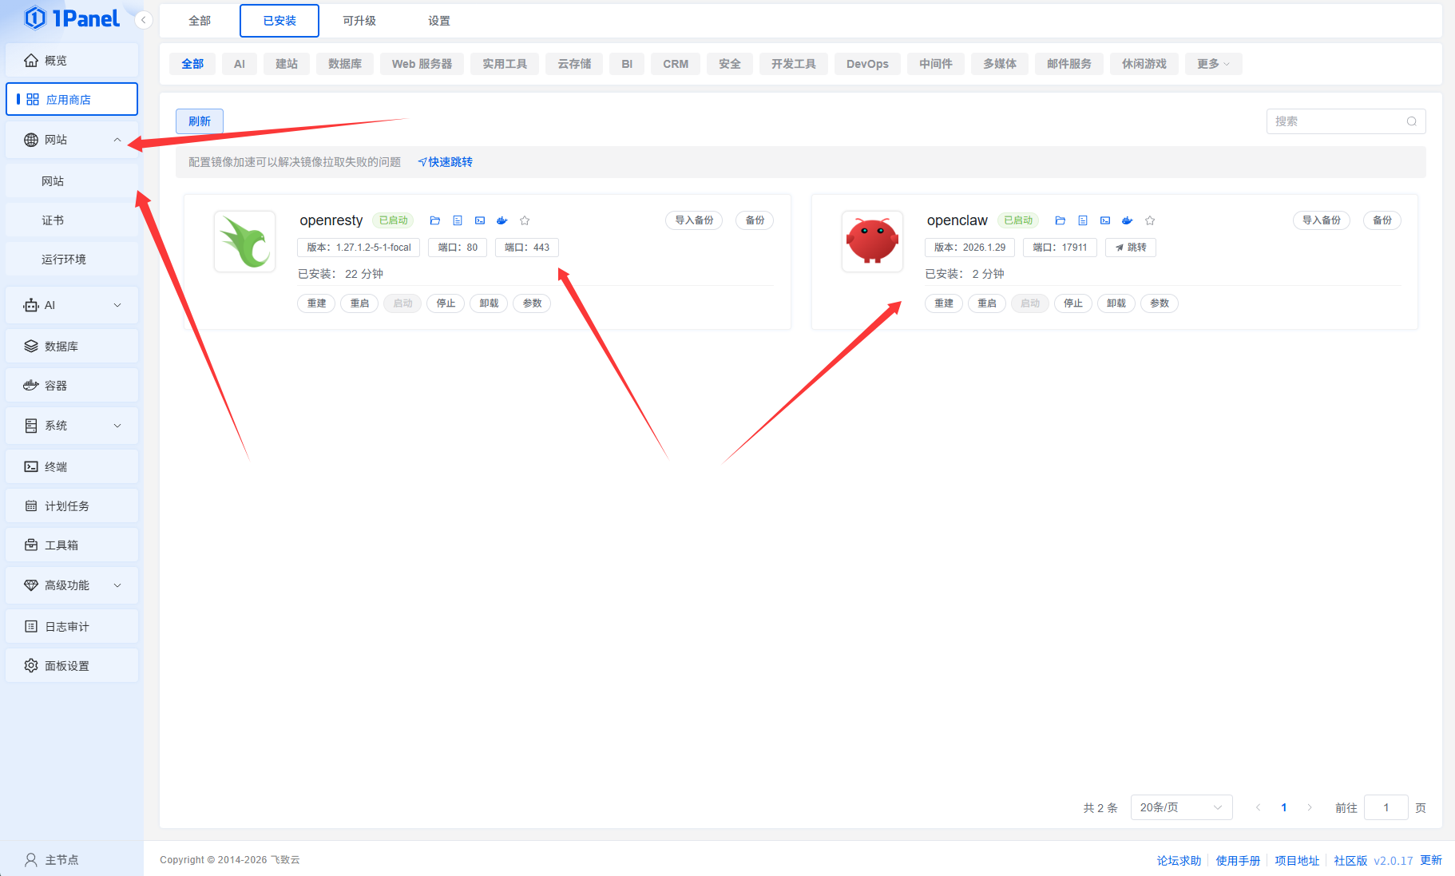Viewport: 1455px width, 876px height.
Task: Click the search magnifier icon
Action: [x=1412, y=121]
